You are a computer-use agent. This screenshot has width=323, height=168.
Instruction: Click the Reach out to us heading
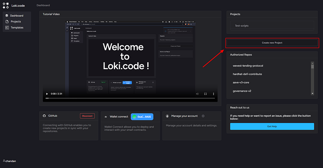click(239, 107)
